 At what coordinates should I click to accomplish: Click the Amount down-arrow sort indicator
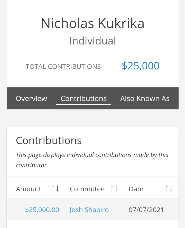(57, 189)
